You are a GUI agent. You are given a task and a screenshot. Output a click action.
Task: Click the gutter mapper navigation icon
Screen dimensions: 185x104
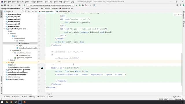tap(42, 68)
